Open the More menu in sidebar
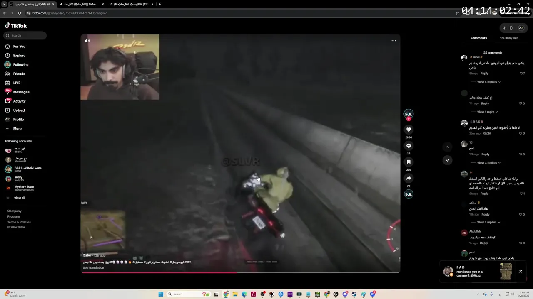533x299 pixels. click(x=13, y=128)
